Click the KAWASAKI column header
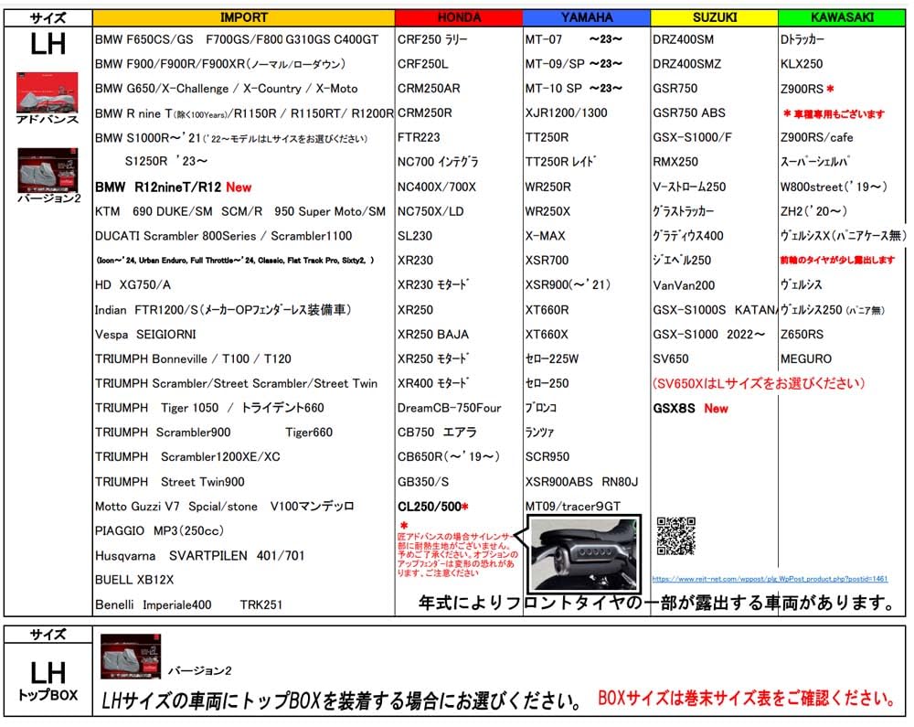The image size is (914, 727). pyautogui.click(x=842, y=17)
